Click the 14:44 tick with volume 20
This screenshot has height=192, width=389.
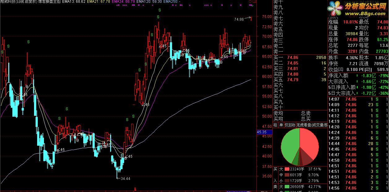point(358,144)
